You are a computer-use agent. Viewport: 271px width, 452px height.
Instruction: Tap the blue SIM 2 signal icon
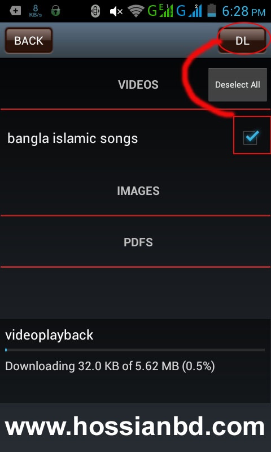pyautogui.click(x=189, y=11)
